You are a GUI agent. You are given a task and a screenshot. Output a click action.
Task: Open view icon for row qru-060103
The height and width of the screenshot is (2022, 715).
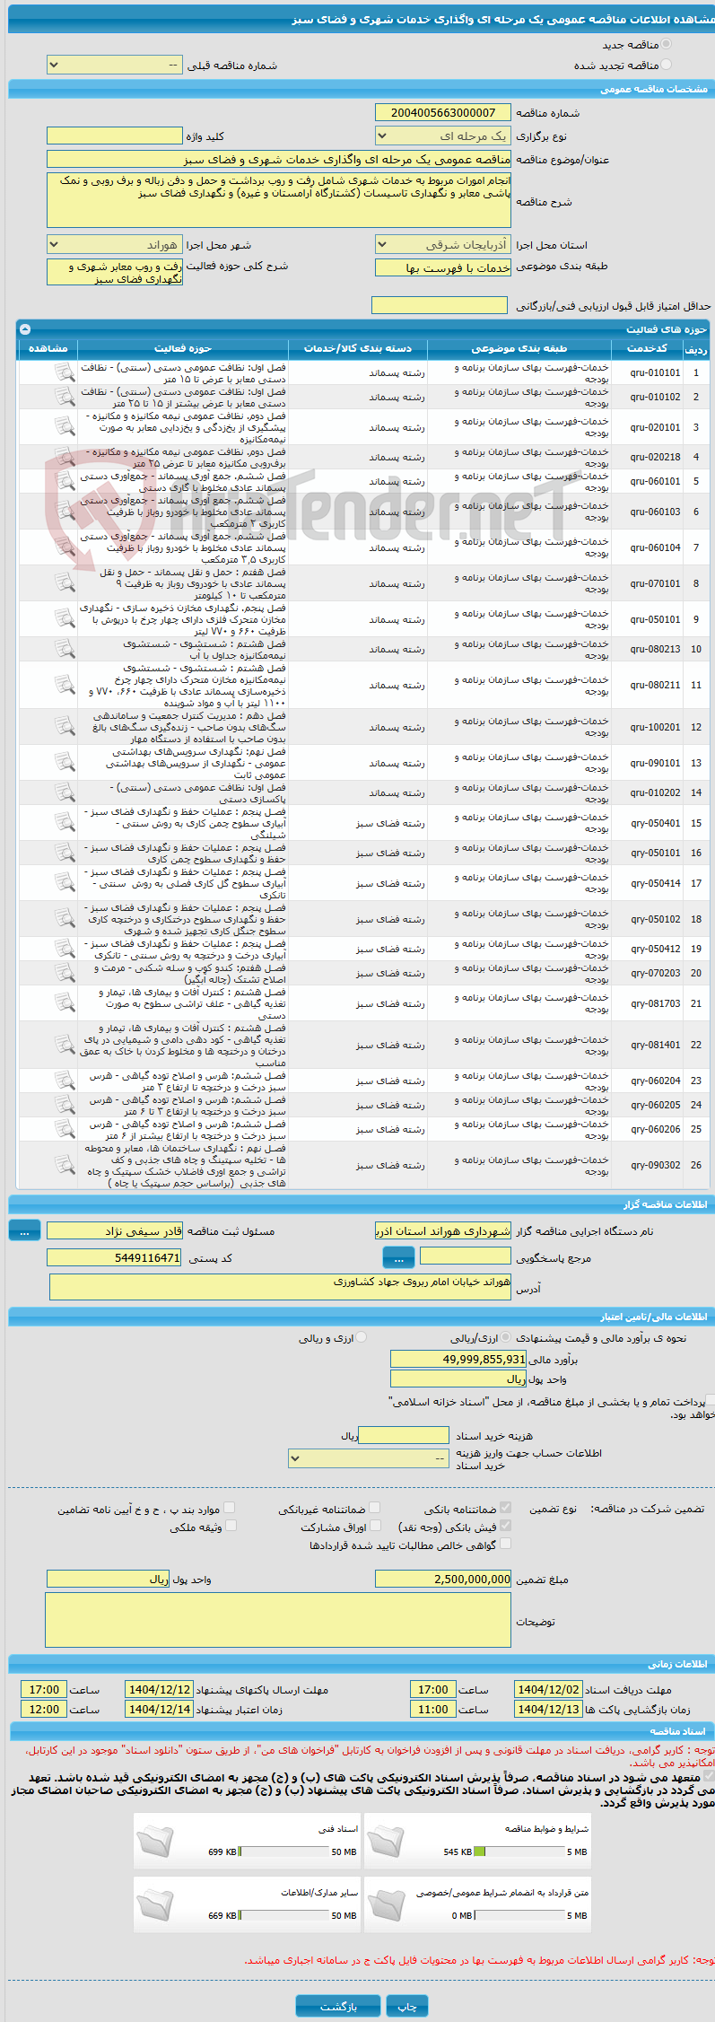coord(64,512)
